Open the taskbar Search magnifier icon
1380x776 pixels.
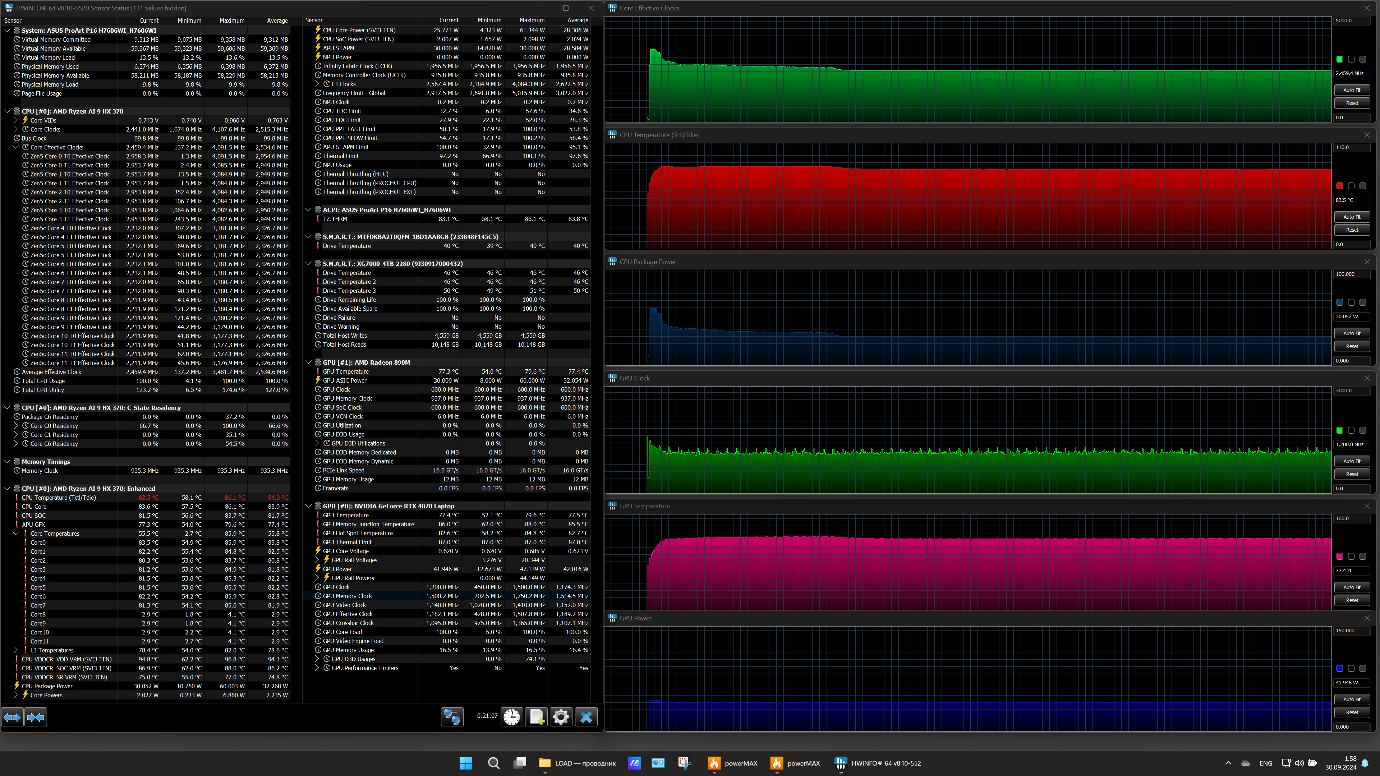493,763
